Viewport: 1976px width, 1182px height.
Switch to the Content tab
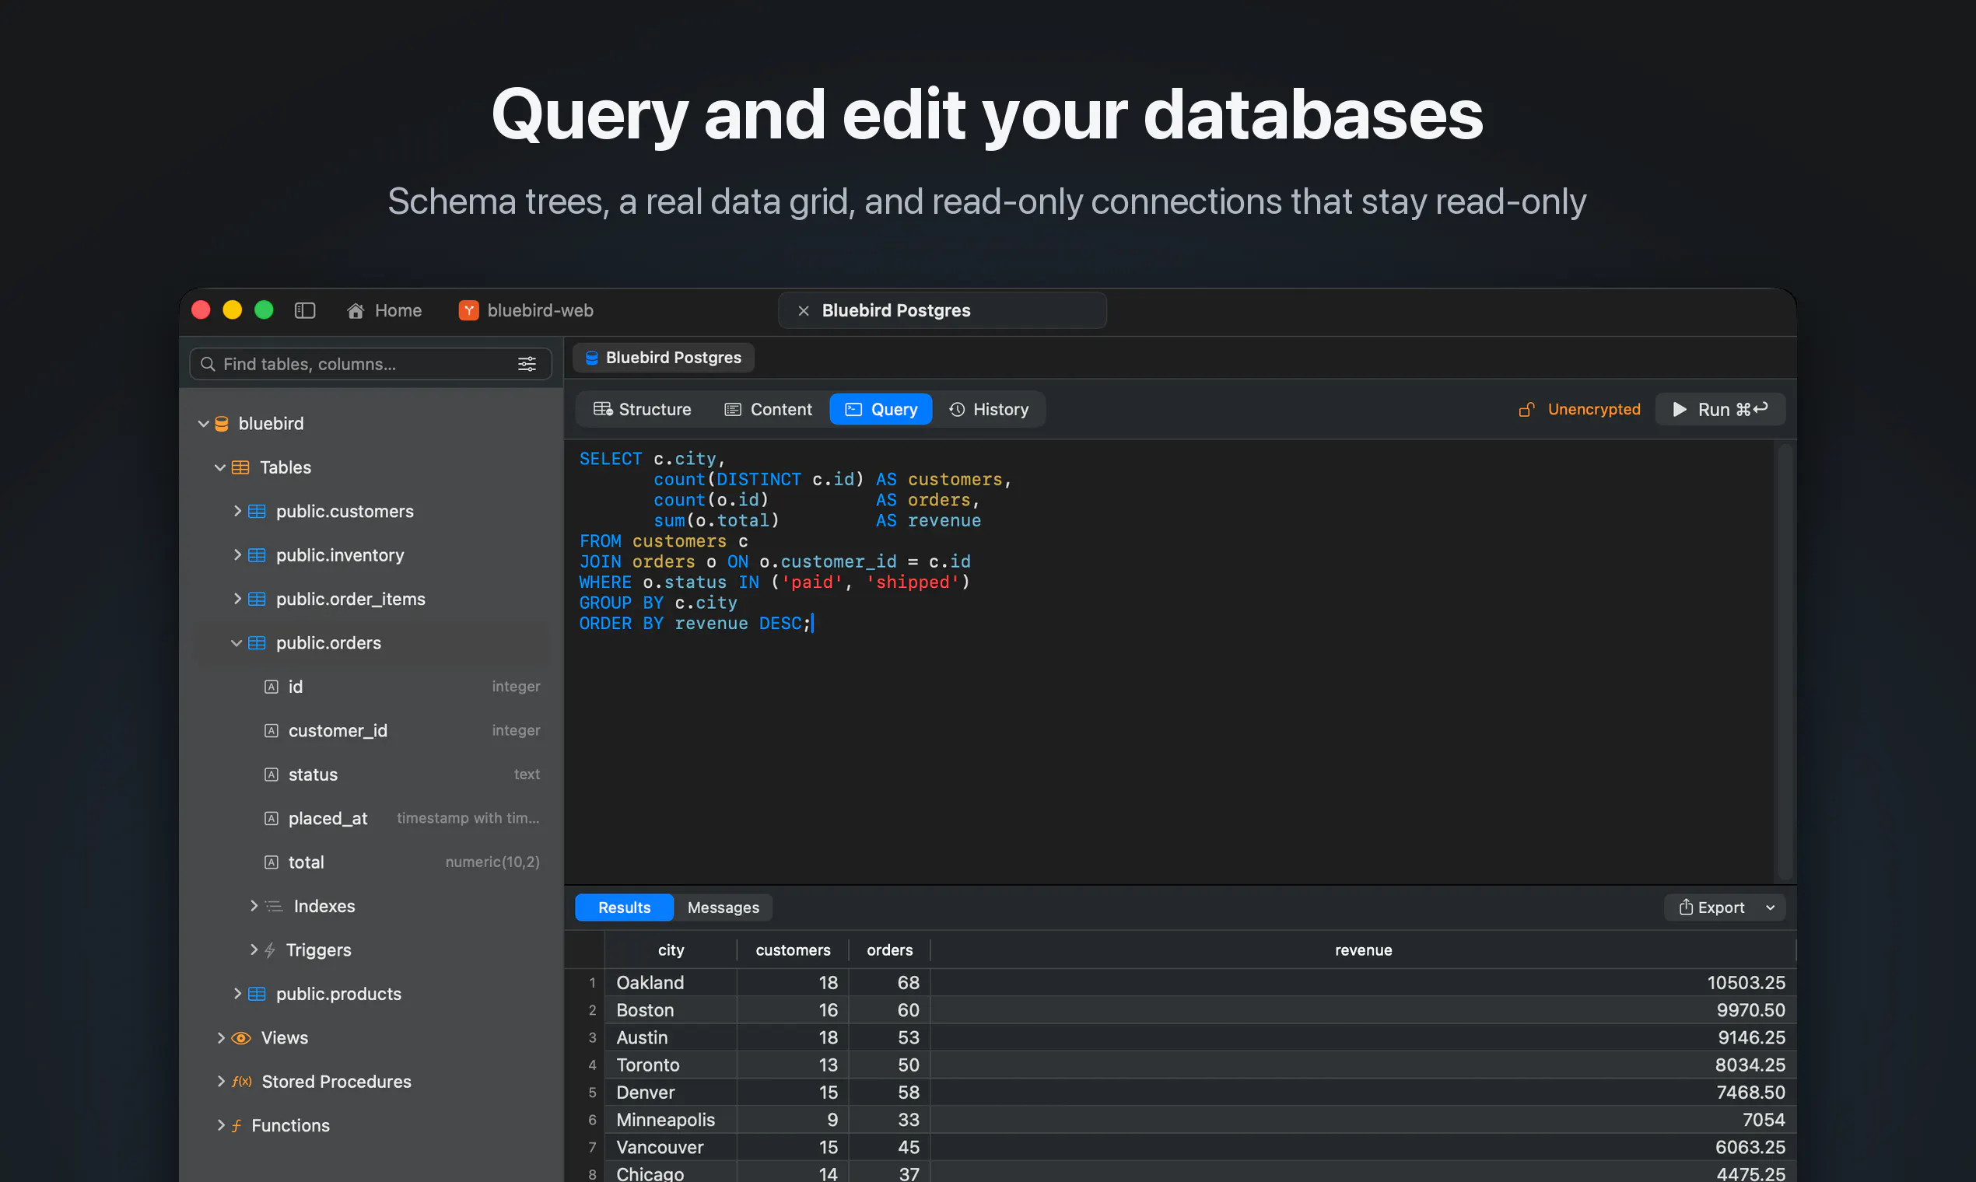click(767, 409)
